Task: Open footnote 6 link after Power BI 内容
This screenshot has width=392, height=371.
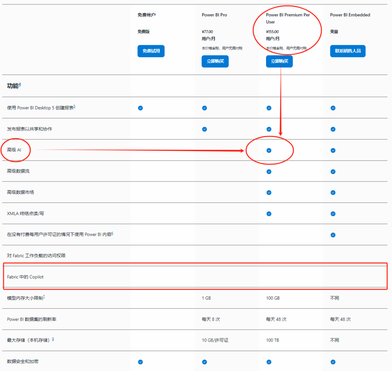Action: (x=112, y=233)
